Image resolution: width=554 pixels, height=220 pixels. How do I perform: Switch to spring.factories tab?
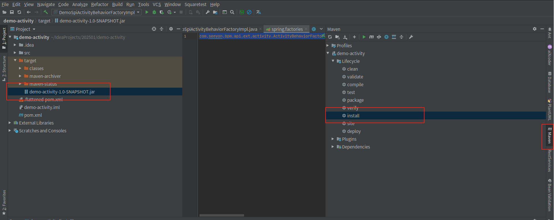287,29
